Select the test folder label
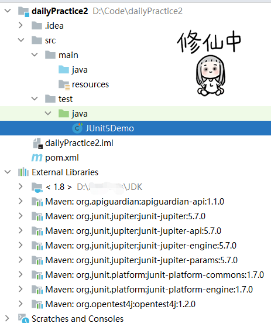 [66, 99]
